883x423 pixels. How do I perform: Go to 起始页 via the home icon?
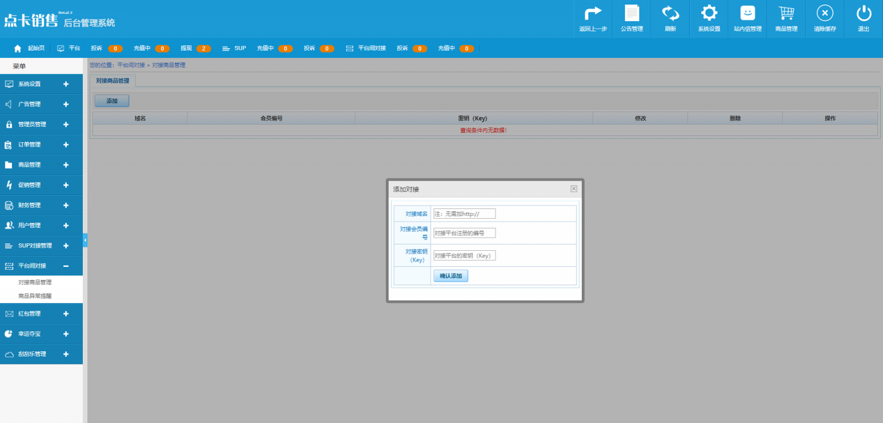coord(18,48)
